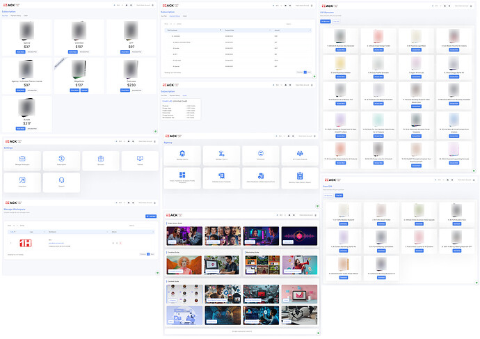The width and height of the screenshot is (480, 339).
Task: Open Subscription dollar icon in Settings
Action: coord(61,158)
